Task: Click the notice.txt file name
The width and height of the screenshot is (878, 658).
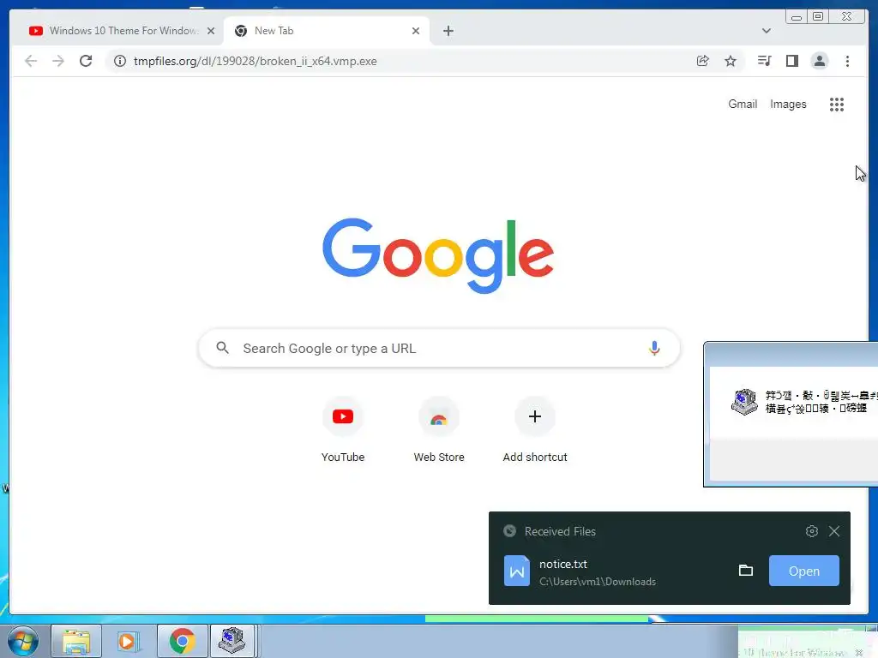Action: pyautogui.click(x=562, y=564)
